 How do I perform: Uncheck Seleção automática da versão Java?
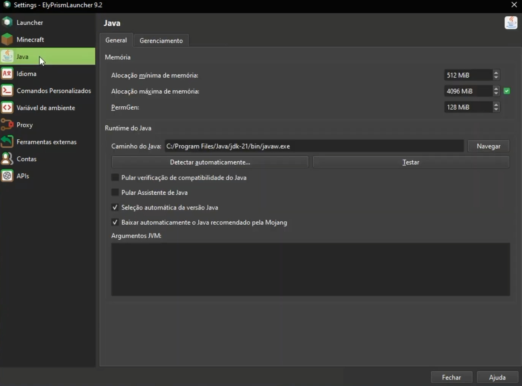pos(115,207)
